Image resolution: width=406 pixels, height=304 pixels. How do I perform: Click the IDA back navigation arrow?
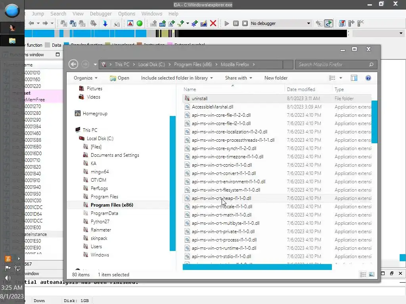coord(31,23)
